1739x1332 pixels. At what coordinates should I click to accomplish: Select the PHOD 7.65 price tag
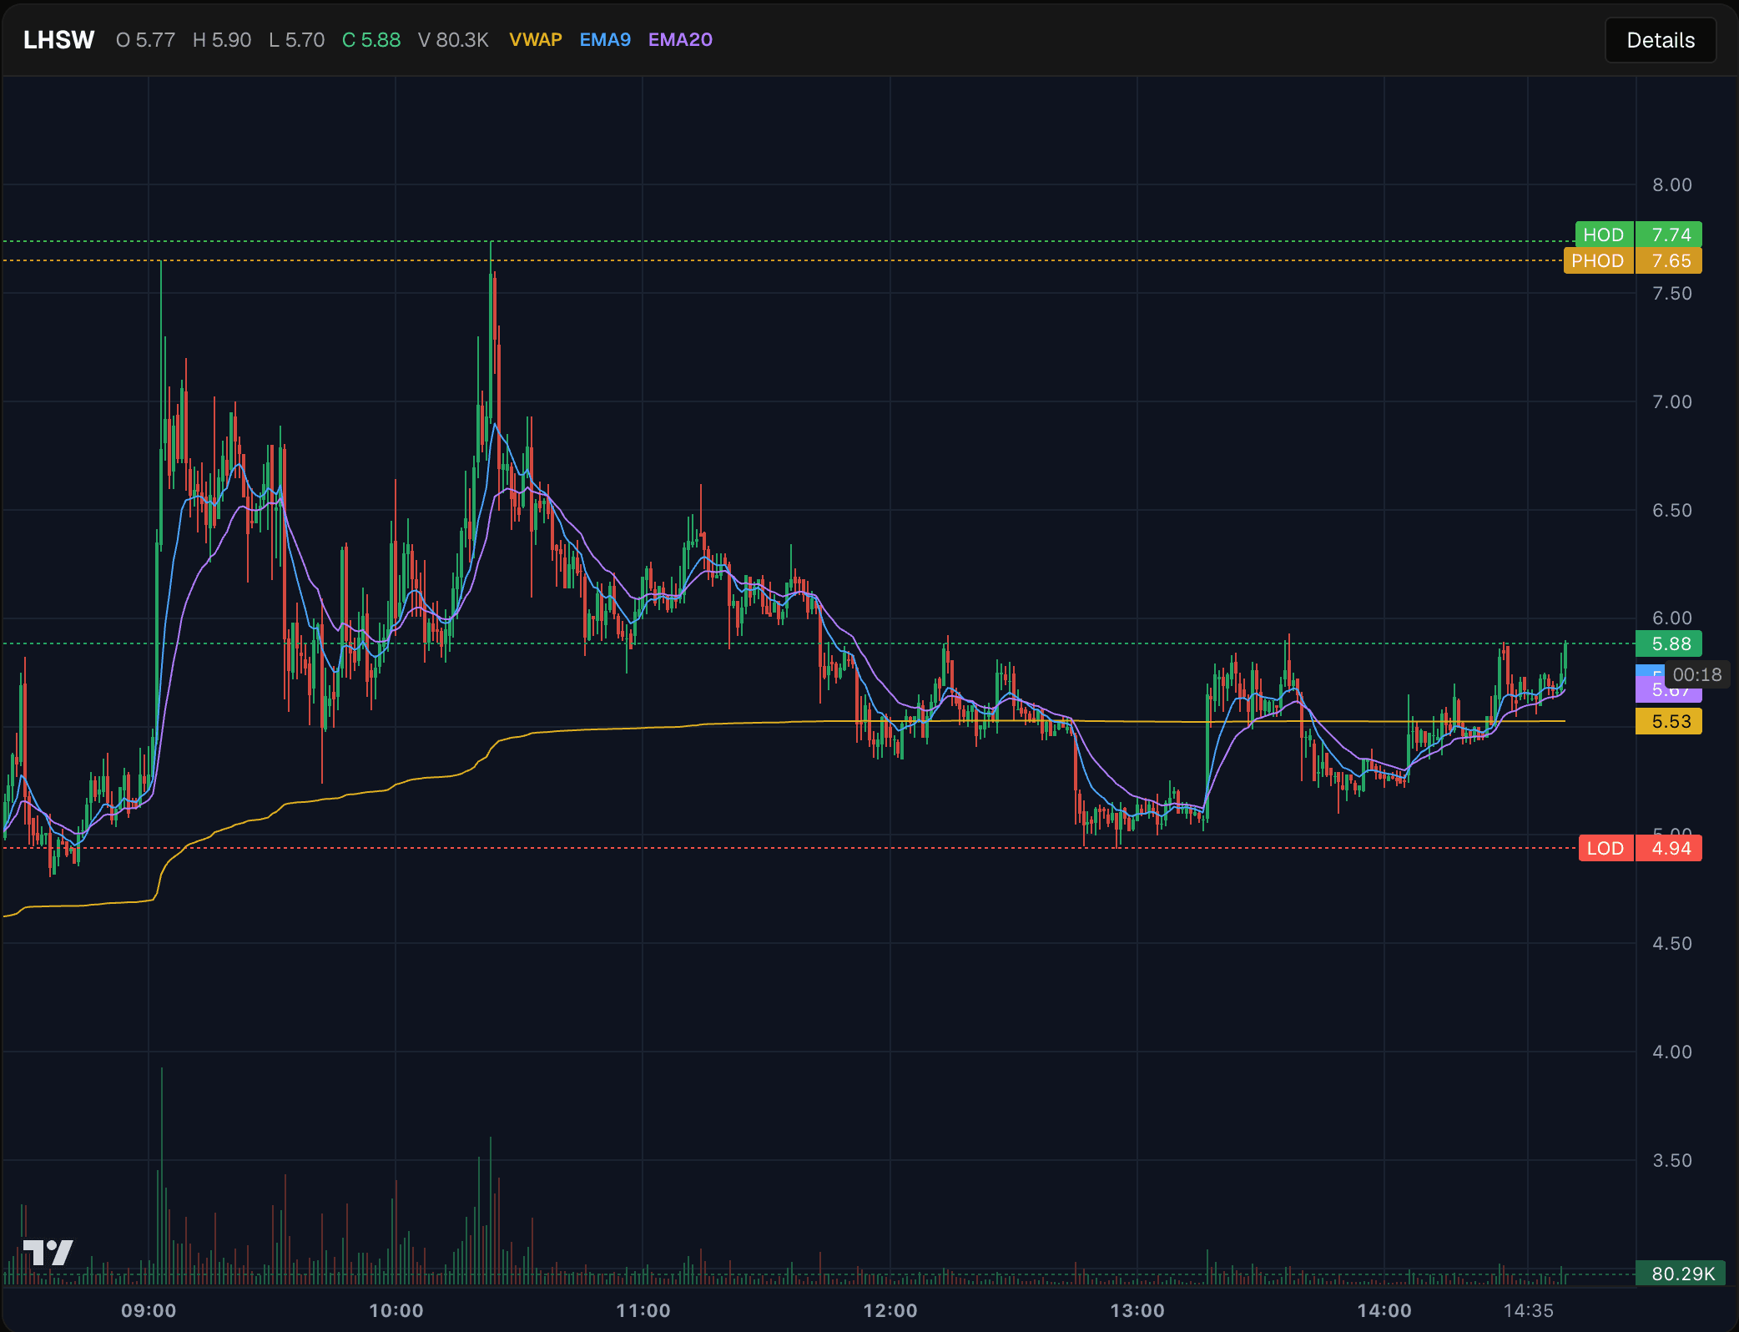pyautogui.click(x=1632, y=260)
